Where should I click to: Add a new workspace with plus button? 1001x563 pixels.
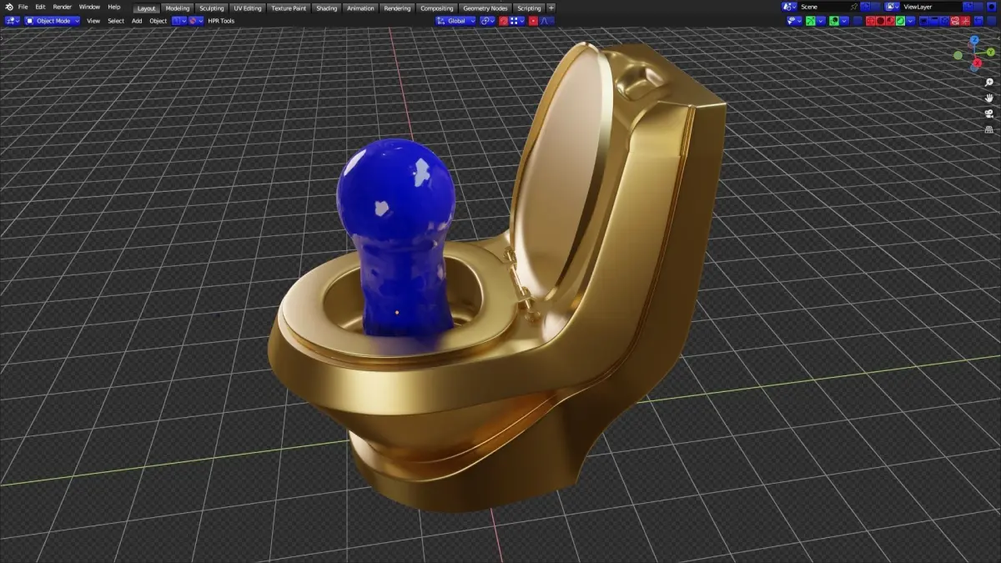(551, 8)
